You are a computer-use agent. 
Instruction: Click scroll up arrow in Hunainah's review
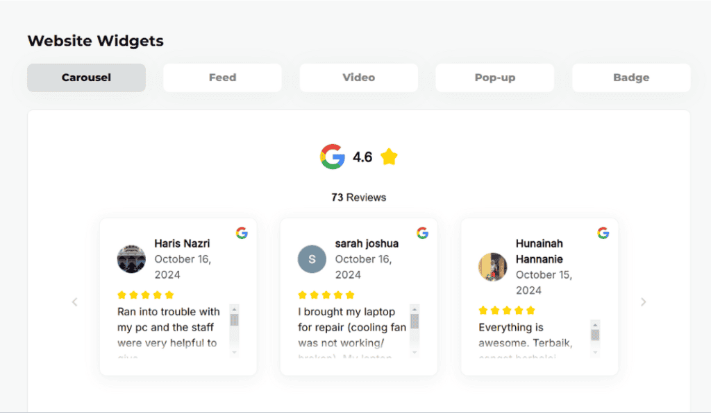(x=595, y=324)
